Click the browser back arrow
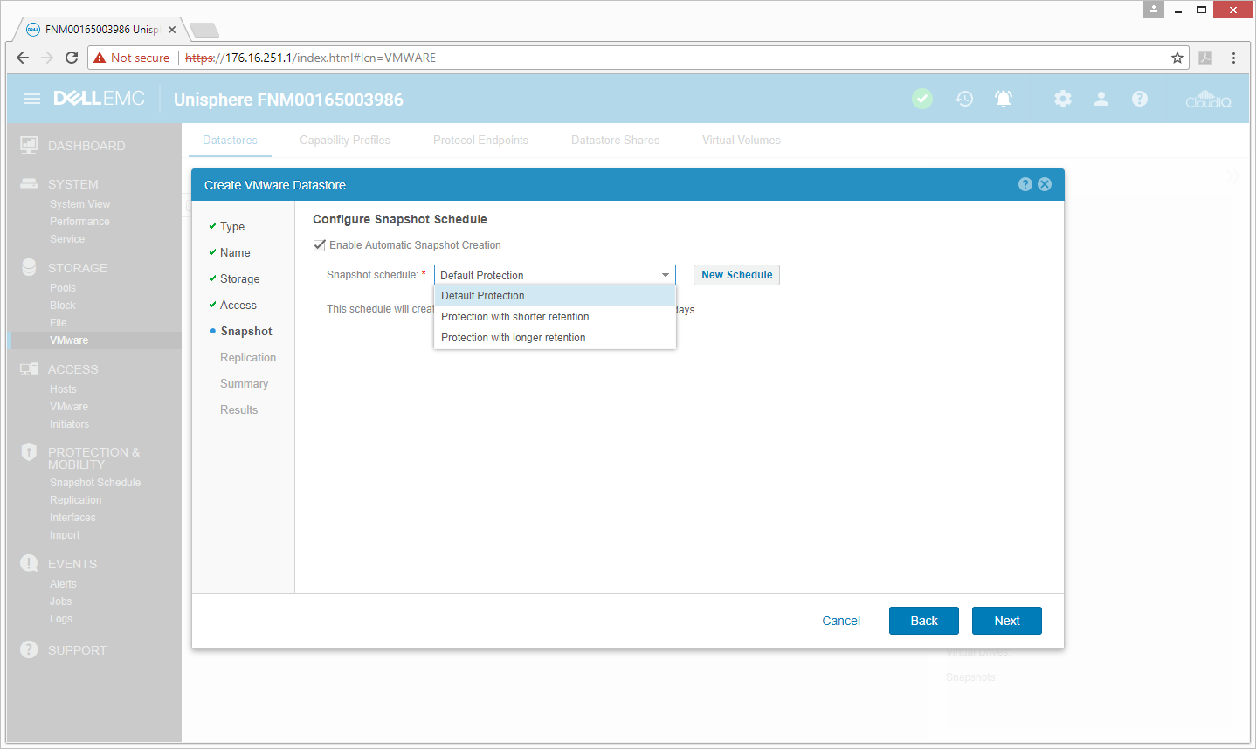Image resolution: width=1256 pixels, height=749 pixels. point(23,58)
